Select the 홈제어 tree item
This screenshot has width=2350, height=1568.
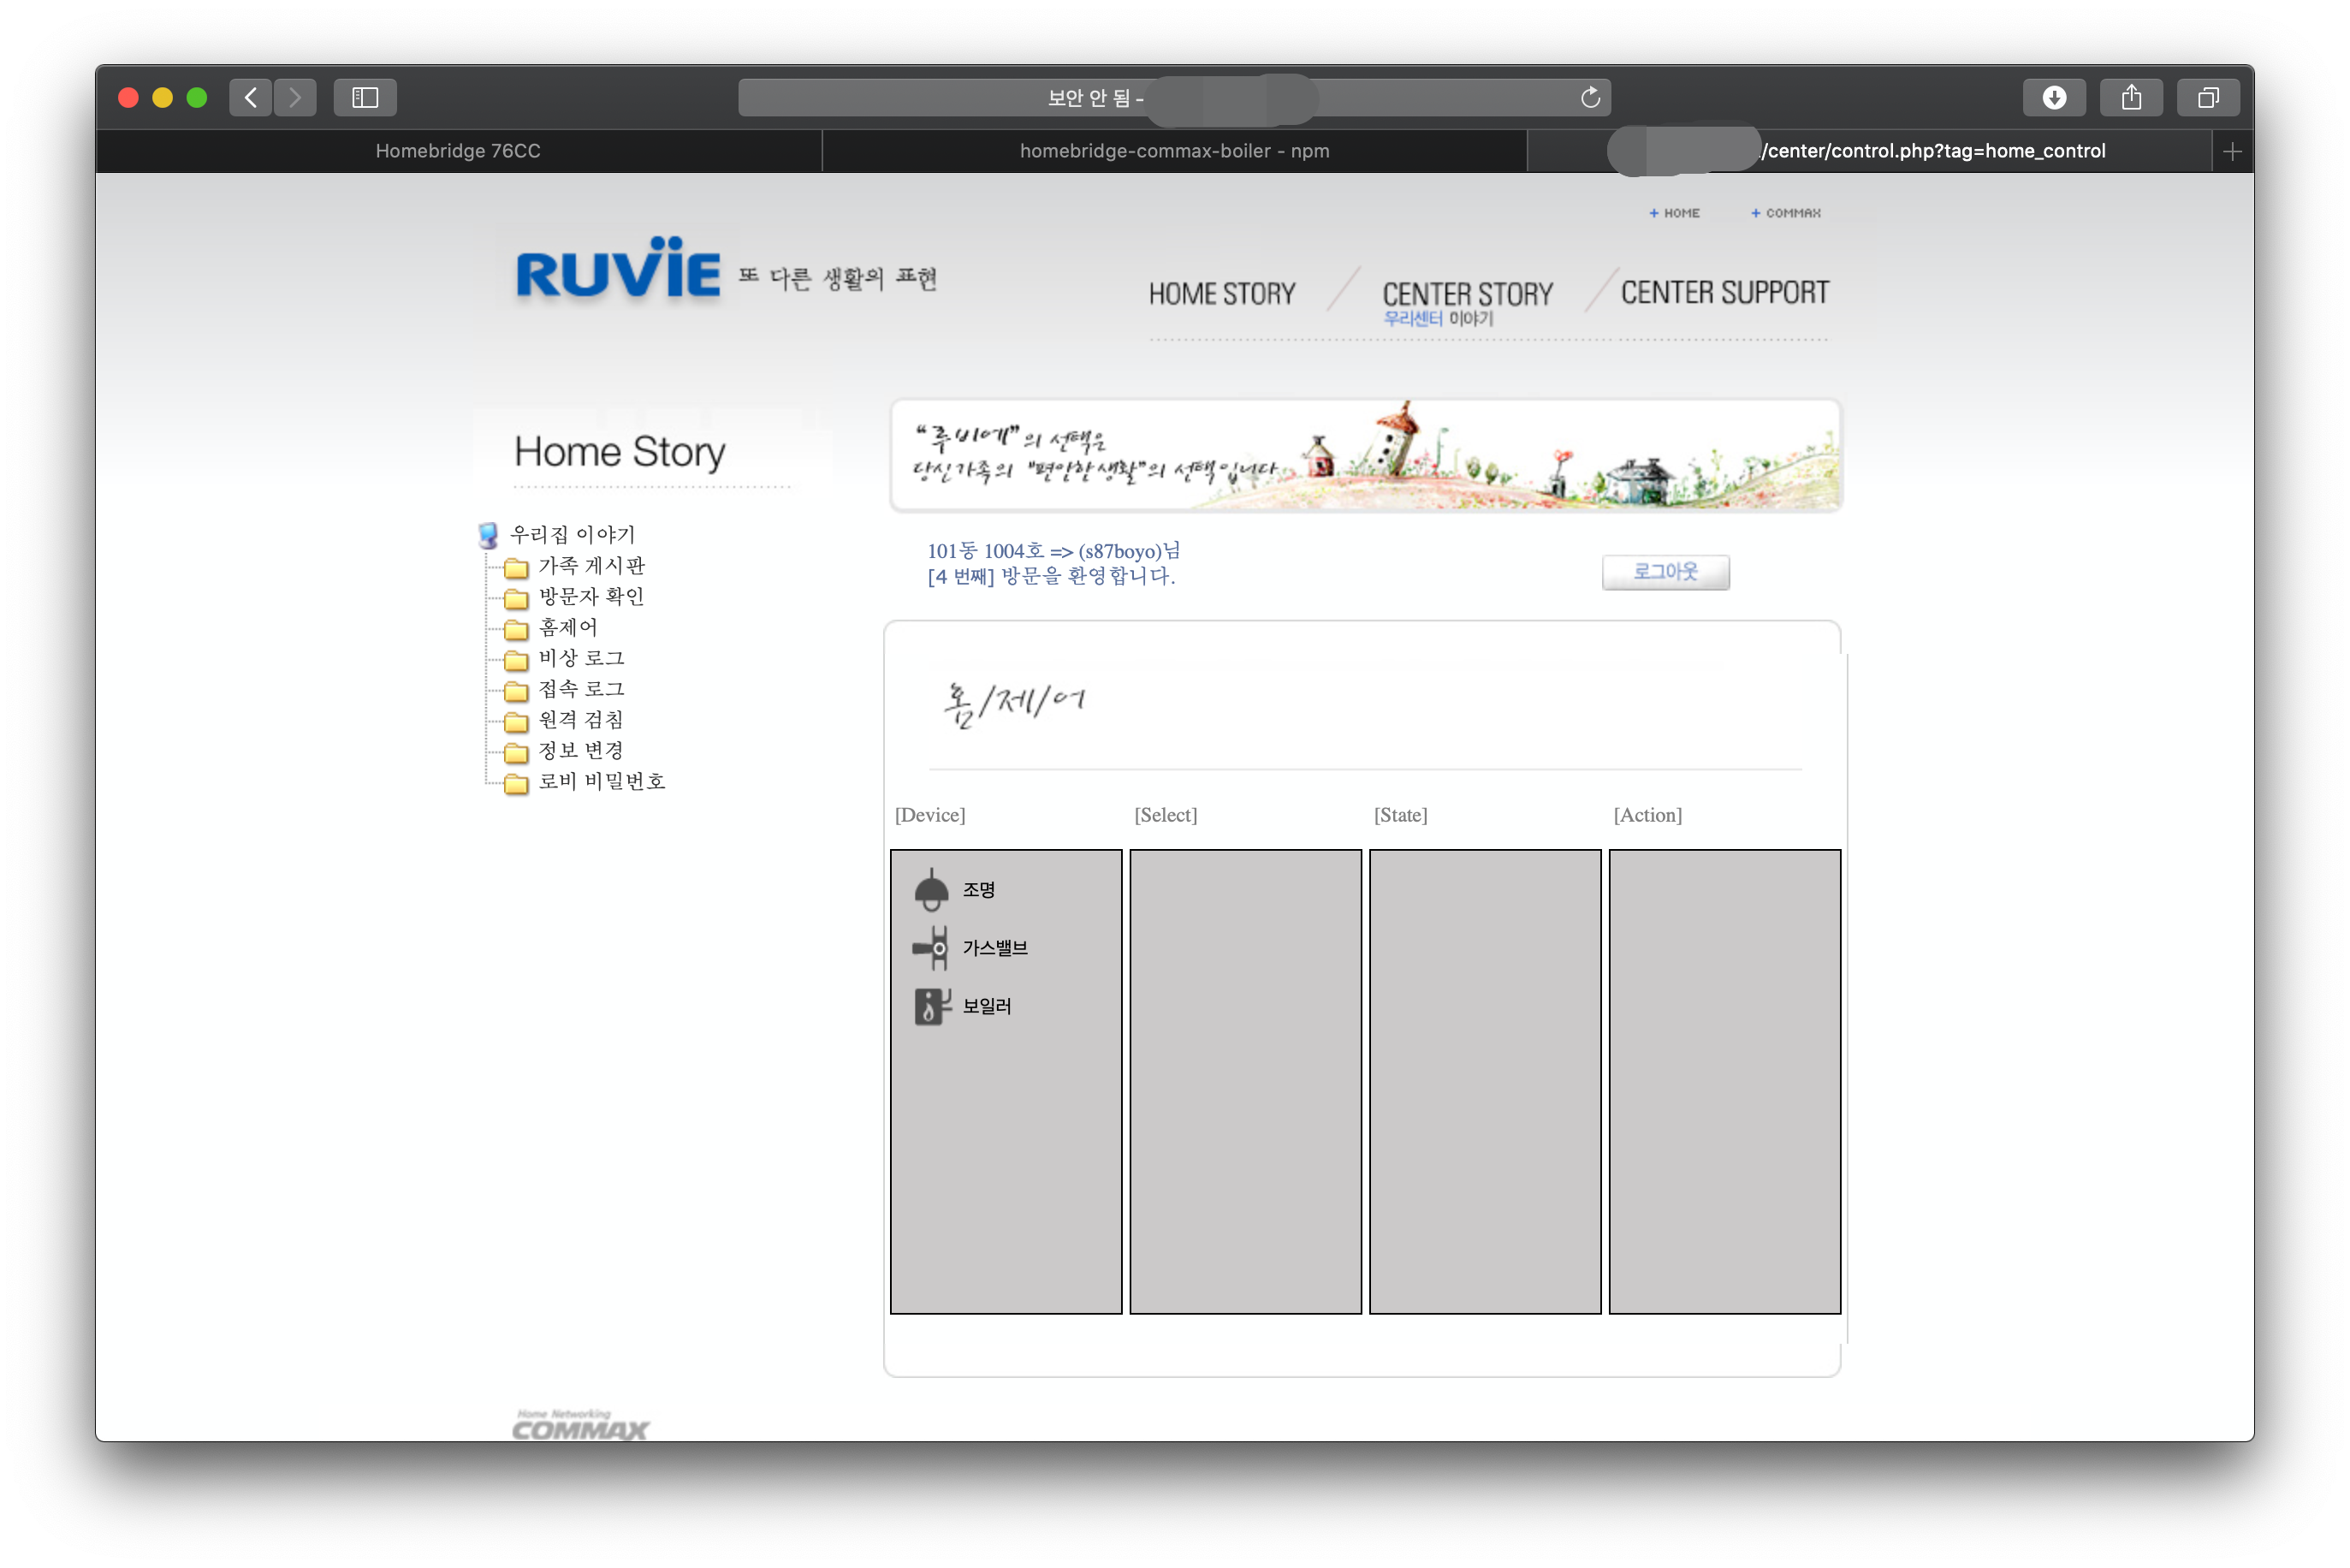tap(567, 628)
